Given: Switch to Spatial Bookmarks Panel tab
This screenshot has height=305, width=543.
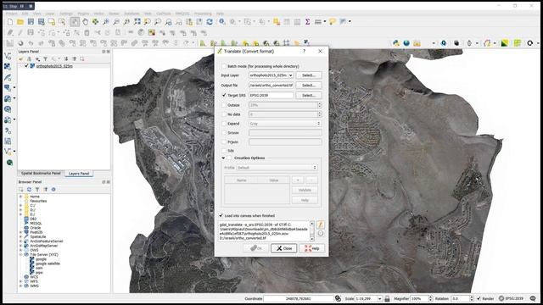Looking at the screenshot, I should (41, 173).
